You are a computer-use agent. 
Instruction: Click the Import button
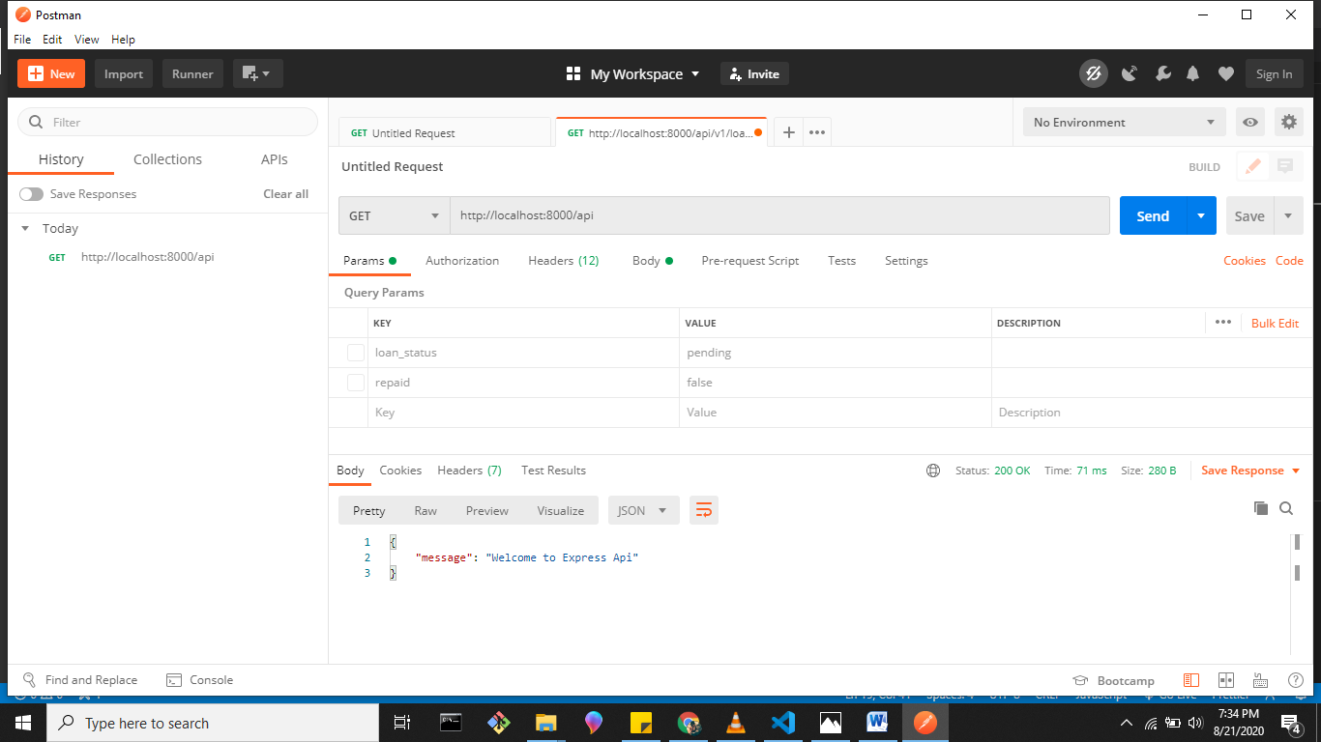(x=124, y=73)
